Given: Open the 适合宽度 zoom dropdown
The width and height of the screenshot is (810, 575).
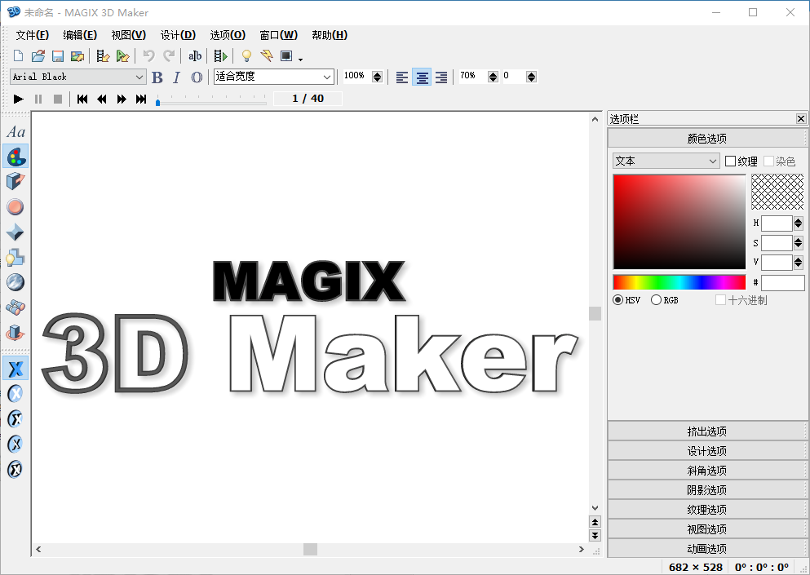Looking at the screenshot, I should coord(274,77).
